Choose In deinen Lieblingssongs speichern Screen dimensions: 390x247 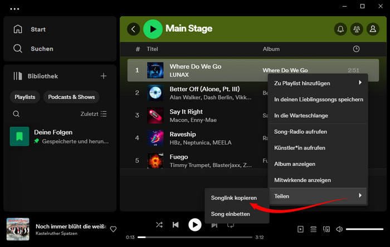click(x=318, y=99)
